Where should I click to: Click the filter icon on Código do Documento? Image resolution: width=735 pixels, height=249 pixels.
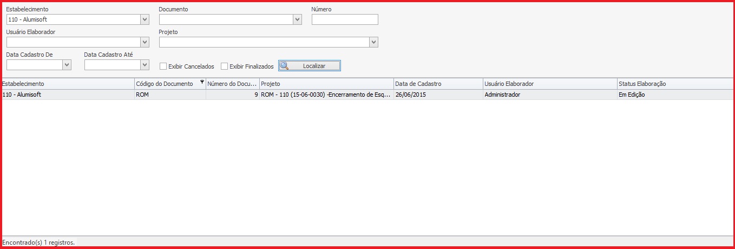pyautogui.click(x=202, y=82)
